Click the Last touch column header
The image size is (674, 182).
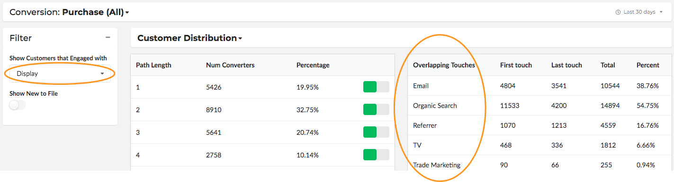pos(566,65)
